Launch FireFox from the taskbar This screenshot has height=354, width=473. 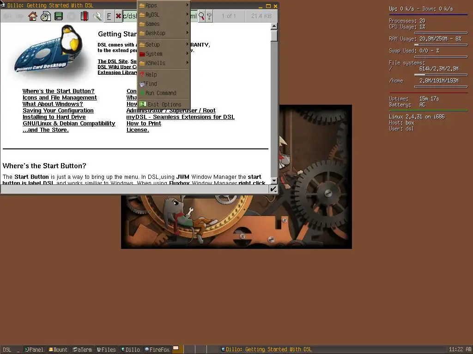[157, 349]
